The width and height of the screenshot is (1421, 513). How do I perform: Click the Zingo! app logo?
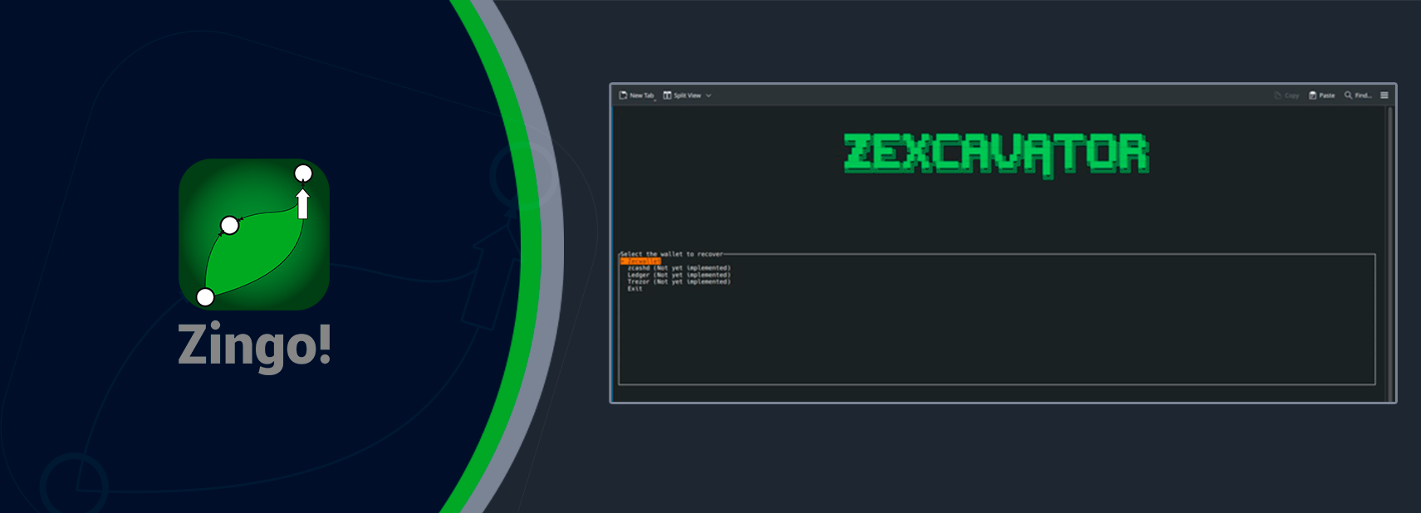(254, 234)
